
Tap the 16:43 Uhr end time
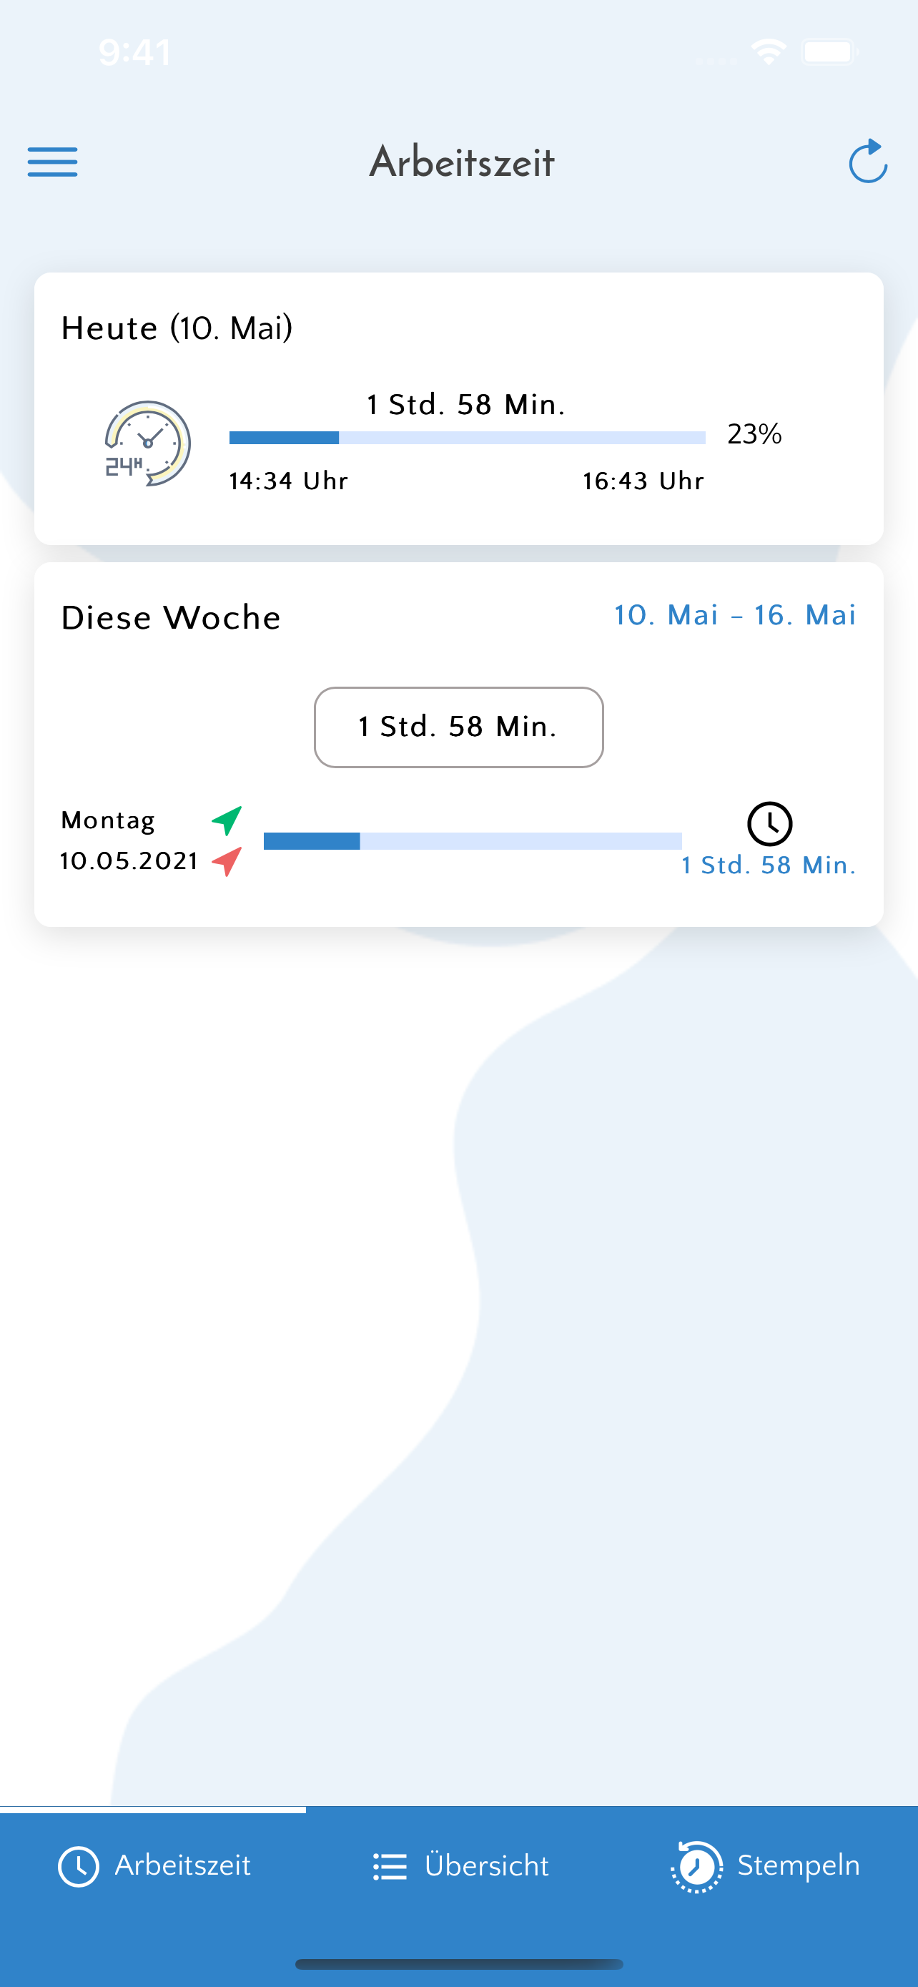click(643, 481)
